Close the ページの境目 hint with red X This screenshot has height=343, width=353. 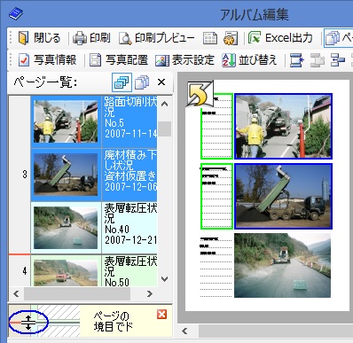pos(161,315)
